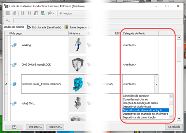Click the Miniatura column header
The height and width of the screenshot is (133, 186).
[77, 34]
